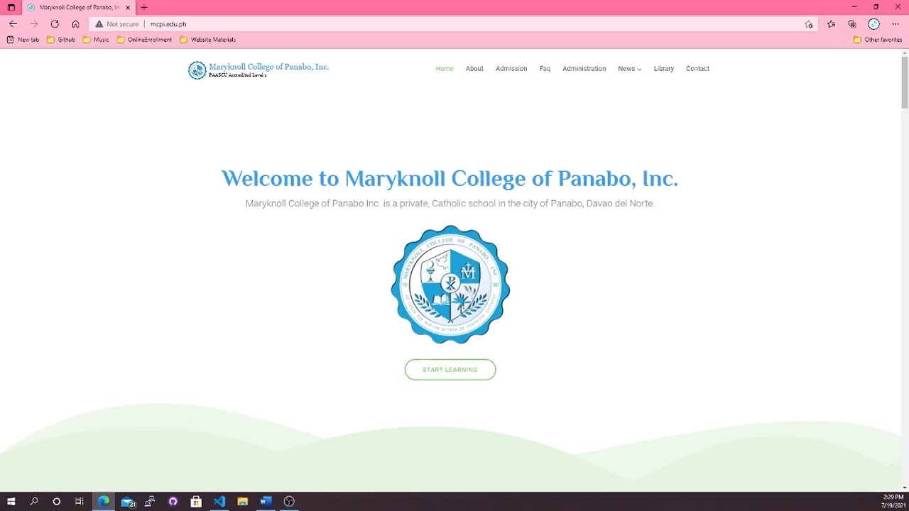Click the Not secure warning icon
This screenshot has width=909, height=511.
99,24
